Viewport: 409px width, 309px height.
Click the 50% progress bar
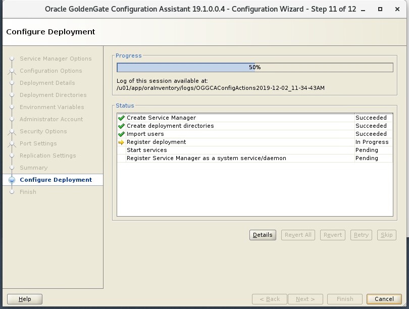click(x=255, y=67)
